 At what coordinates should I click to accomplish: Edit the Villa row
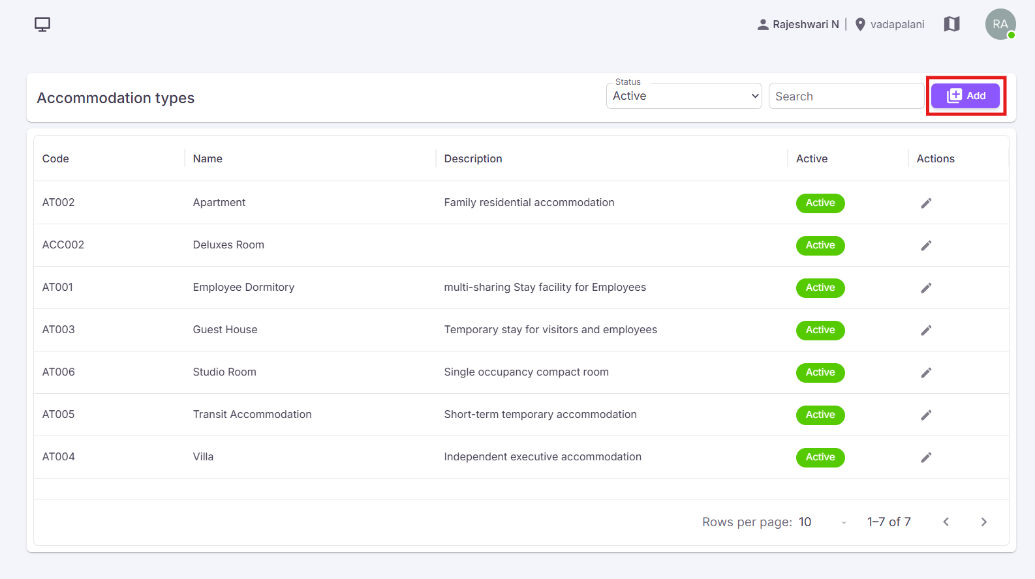926,457
